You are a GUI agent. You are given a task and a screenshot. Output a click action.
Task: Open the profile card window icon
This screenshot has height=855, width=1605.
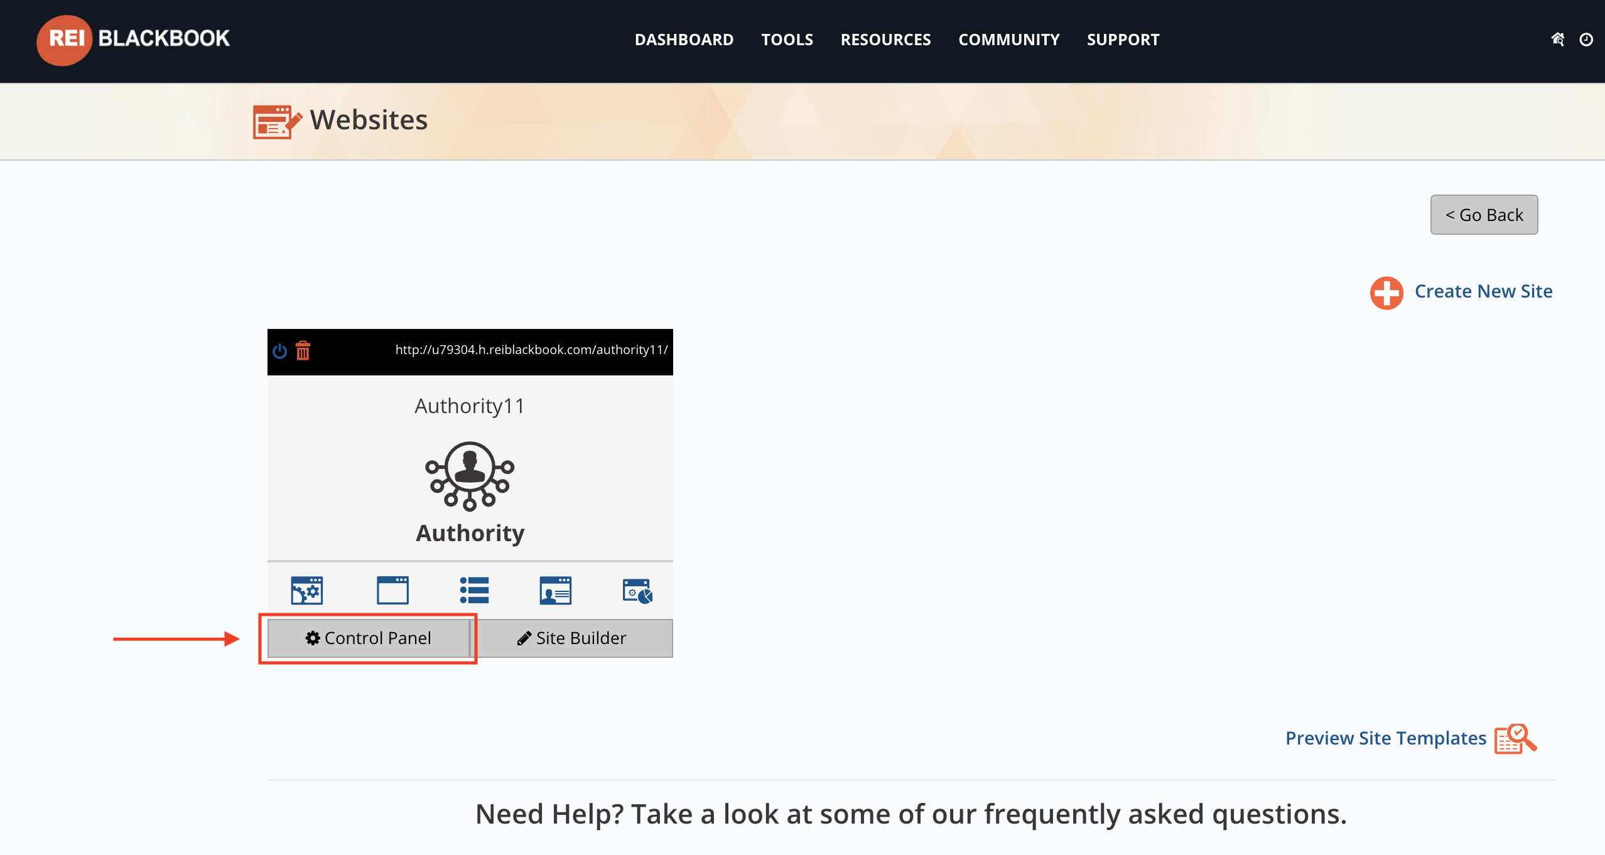[x=556, y=590]
